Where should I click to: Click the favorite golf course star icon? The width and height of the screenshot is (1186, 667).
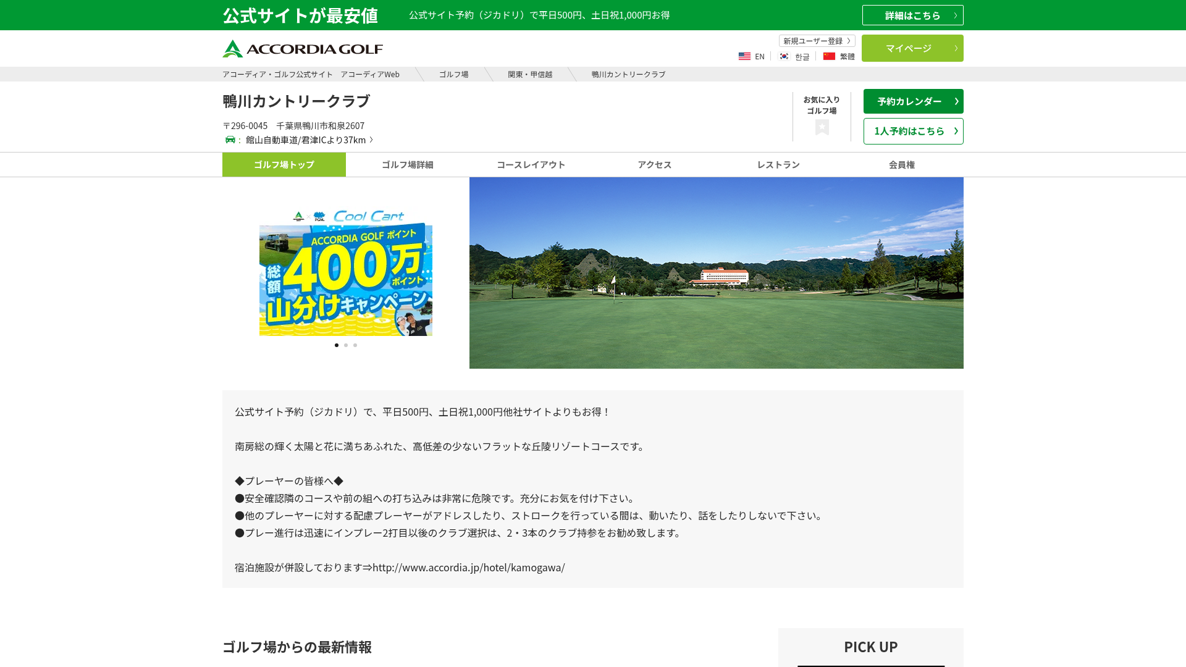tap(822, 127)
